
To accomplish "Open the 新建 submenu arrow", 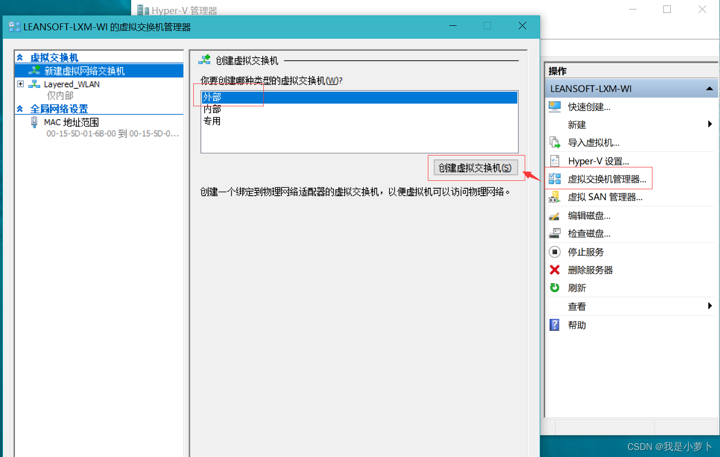I will 710,124.
